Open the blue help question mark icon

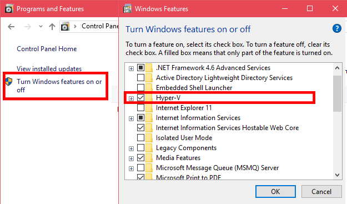click(x=336, y=28)
